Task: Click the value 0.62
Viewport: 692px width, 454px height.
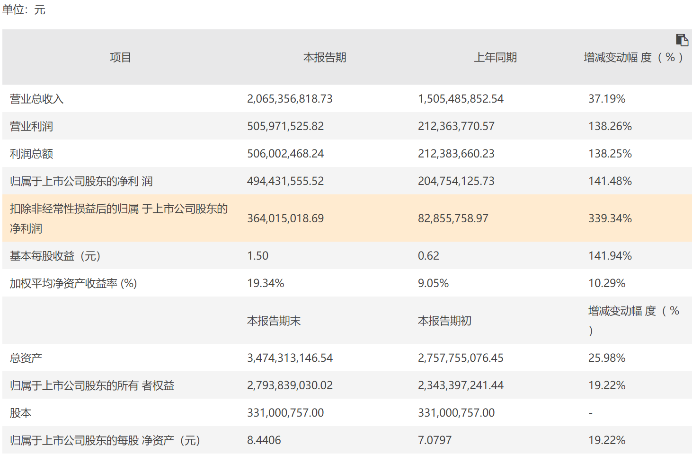Action: pyautogui.click(x=428, y=256)
